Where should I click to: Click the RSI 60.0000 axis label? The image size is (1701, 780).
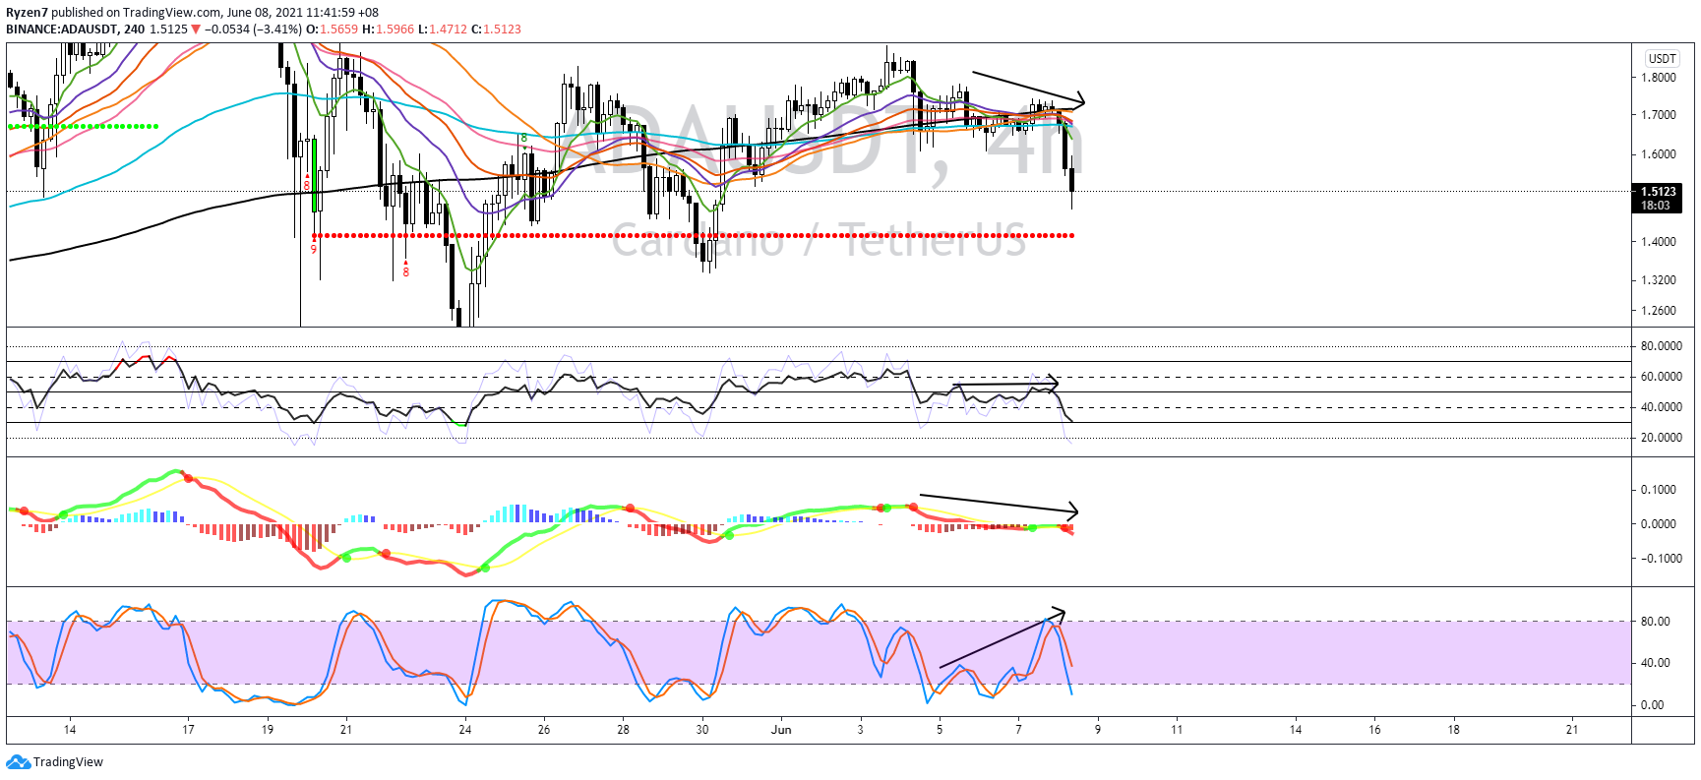coord(1662,377)
